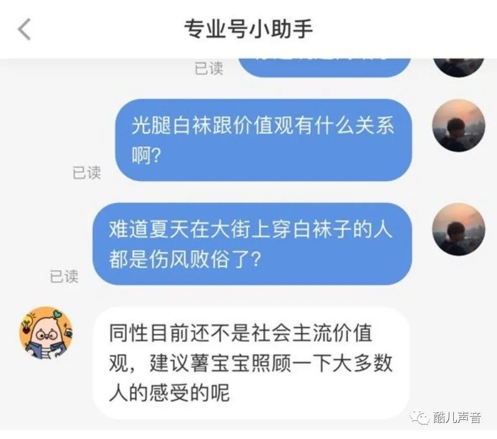497x439 pixels.
Task: Tap the 酷儿声音 watermark text
Action: pos(457,417)
